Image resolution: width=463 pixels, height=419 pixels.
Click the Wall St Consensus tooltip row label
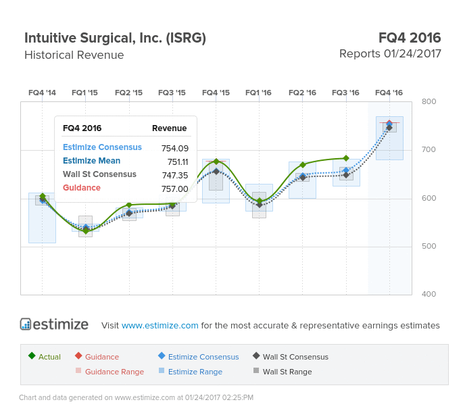[x=99, y=174]
